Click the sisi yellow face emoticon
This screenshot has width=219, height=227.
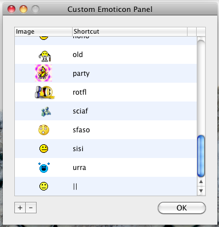click(x=43, y=148)
